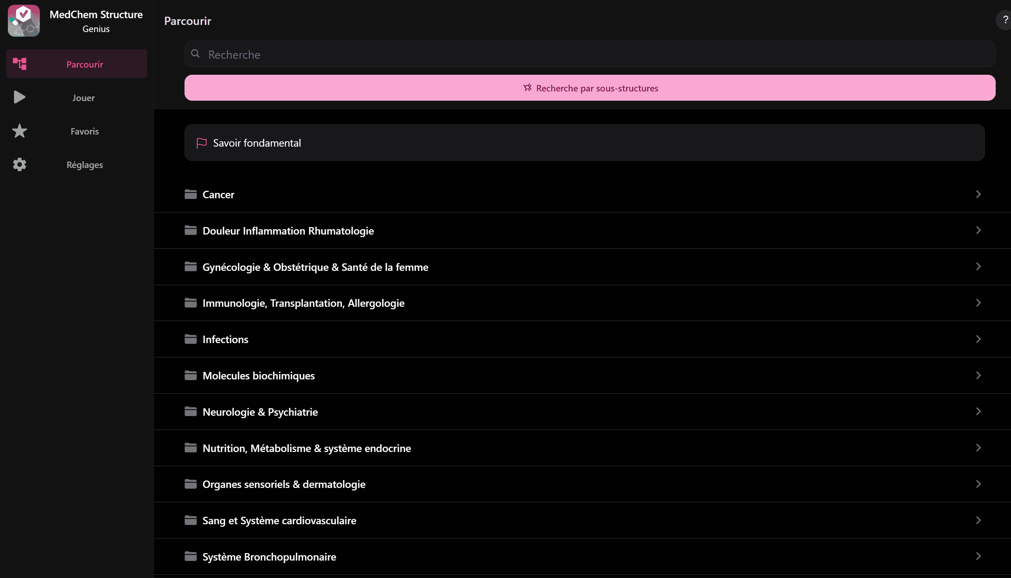Expand Douleur Inflammation Rhumatologie chevron

[979, 230]
